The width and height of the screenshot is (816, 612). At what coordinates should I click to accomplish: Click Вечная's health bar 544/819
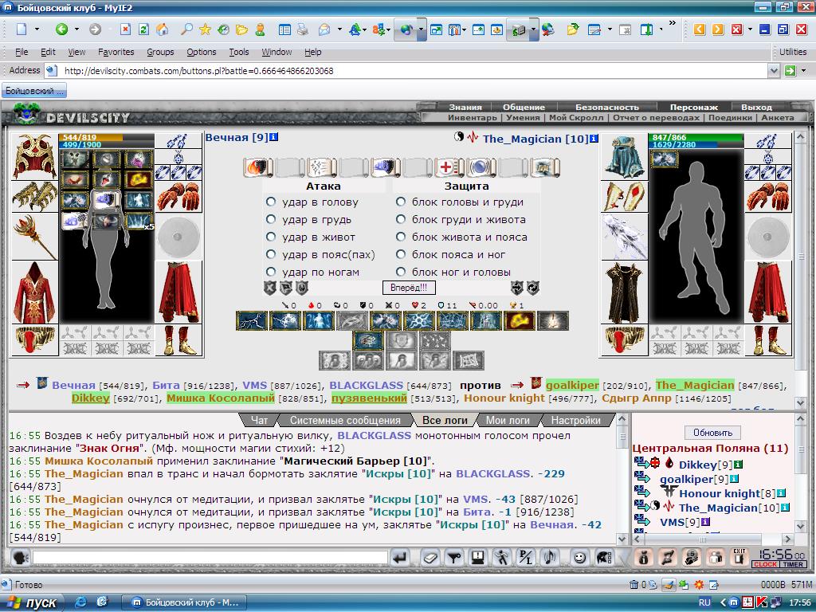tap(107, 137)
